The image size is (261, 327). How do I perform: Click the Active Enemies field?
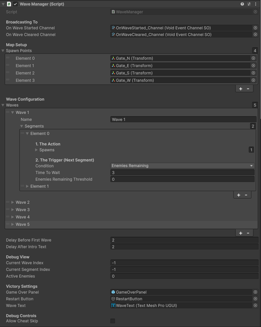[x=184, y=276]
